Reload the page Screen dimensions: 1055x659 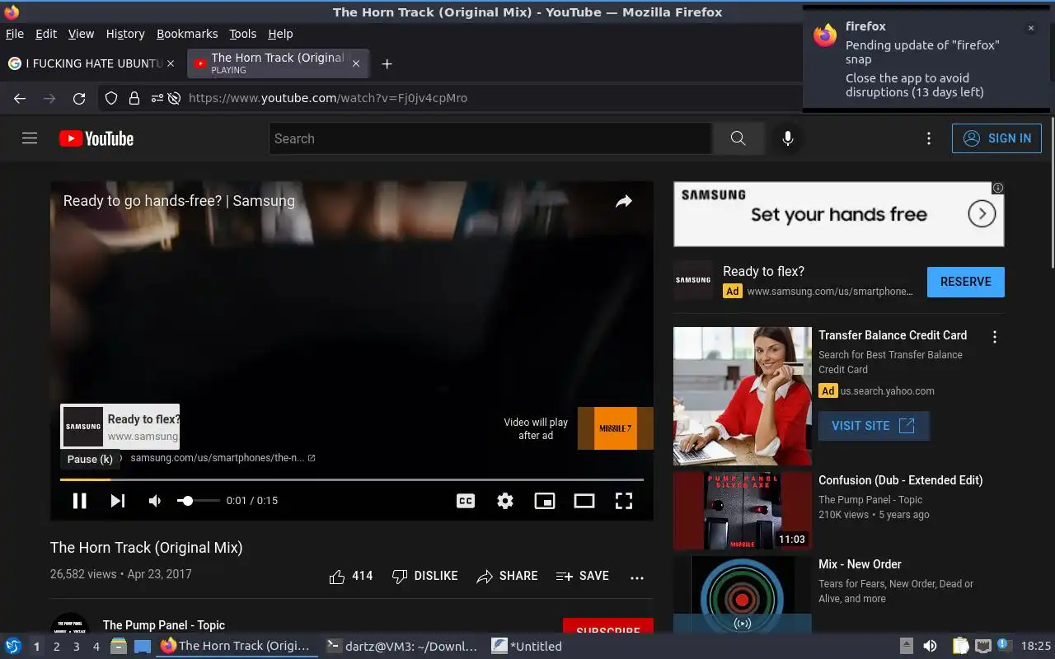tap(79, 98)
